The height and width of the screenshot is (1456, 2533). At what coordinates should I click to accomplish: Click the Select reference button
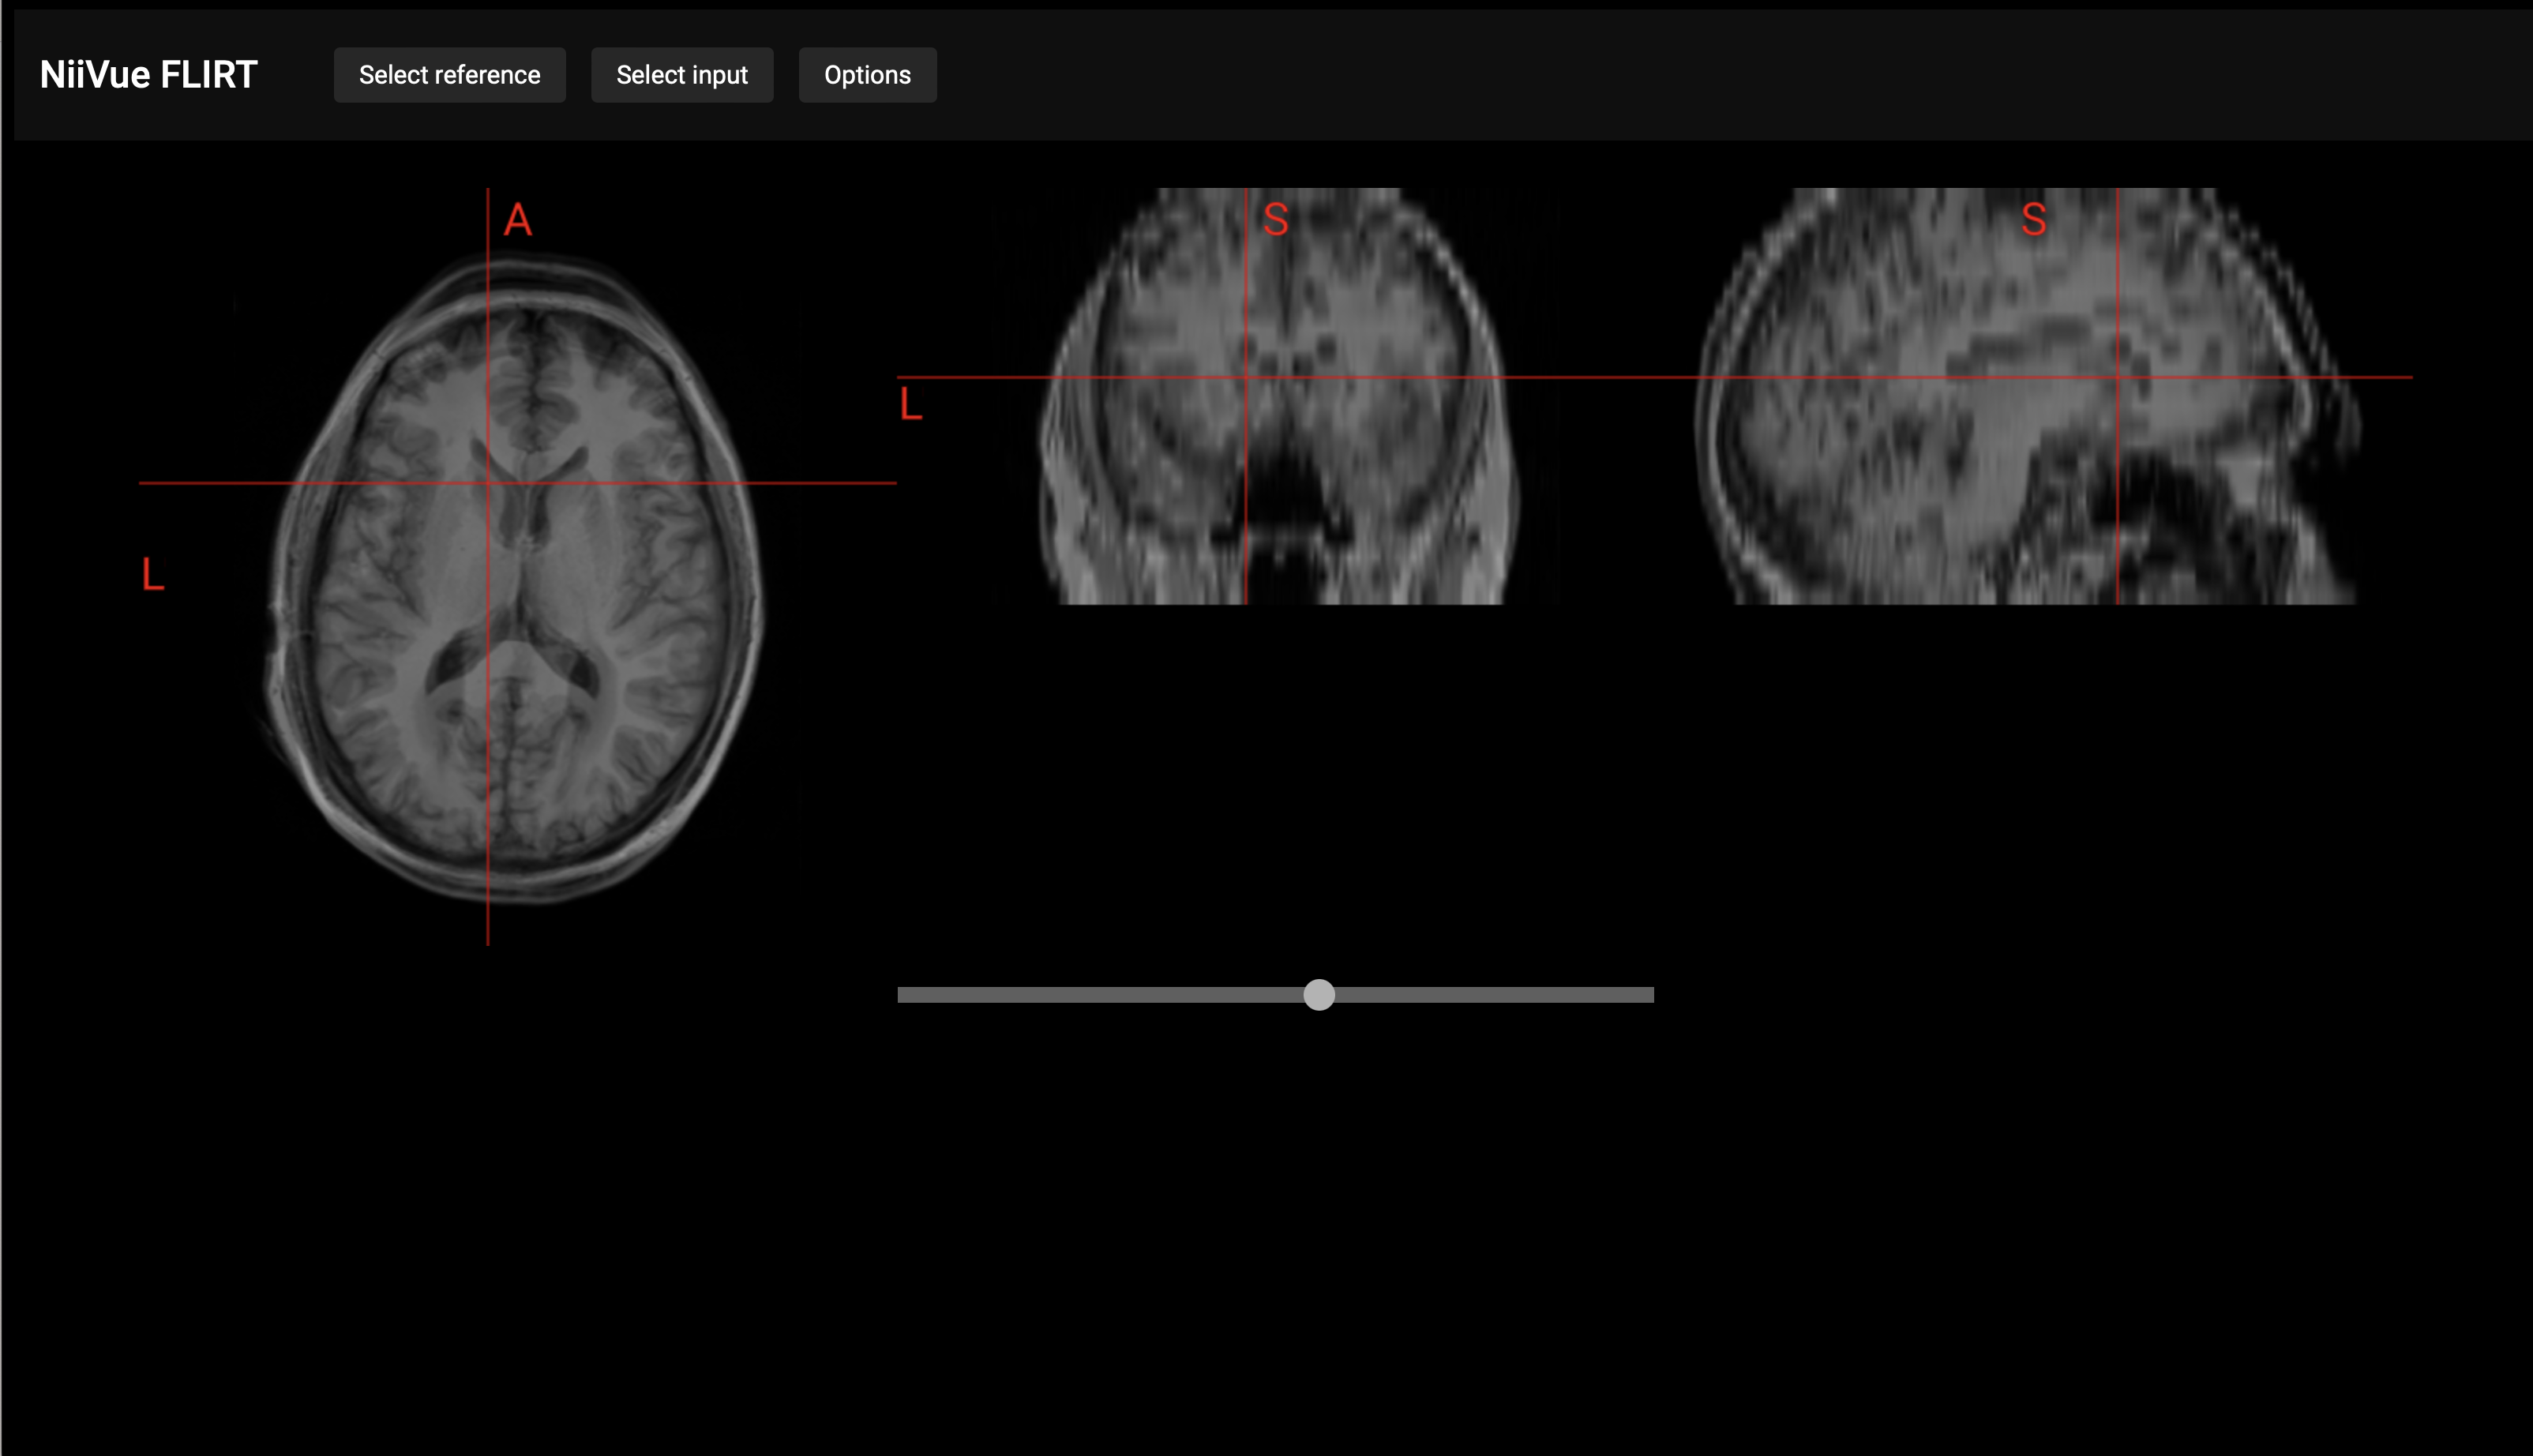tap(449, 75)
